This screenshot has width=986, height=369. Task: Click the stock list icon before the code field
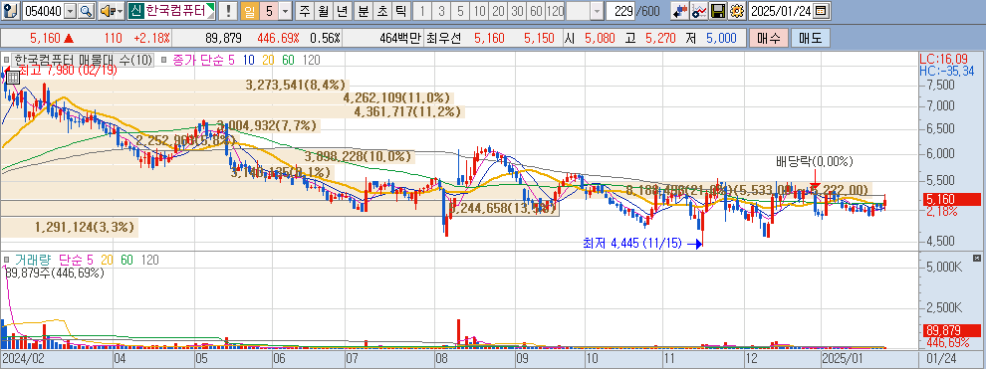tap(10, 11)
